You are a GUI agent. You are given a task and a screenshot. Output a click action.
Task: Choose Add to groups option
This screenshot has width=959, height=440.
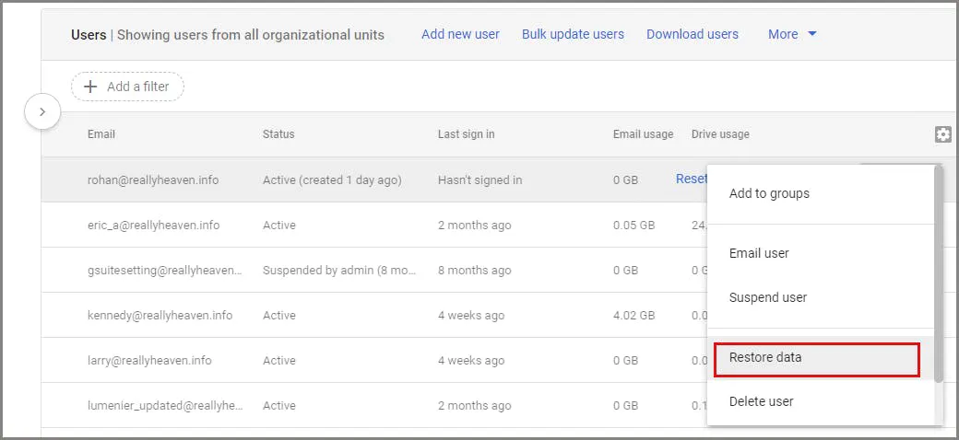tap(769, 193)
